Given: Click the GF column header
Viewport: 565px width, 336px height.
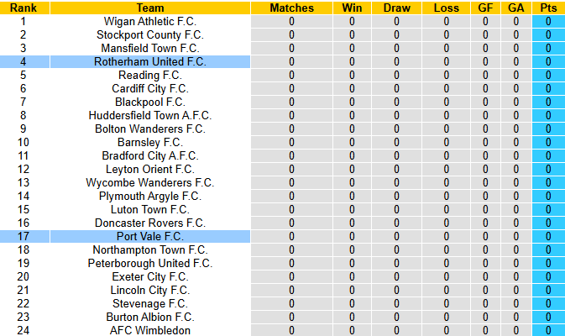Looking at the screenshot, I should coord(485,8).
